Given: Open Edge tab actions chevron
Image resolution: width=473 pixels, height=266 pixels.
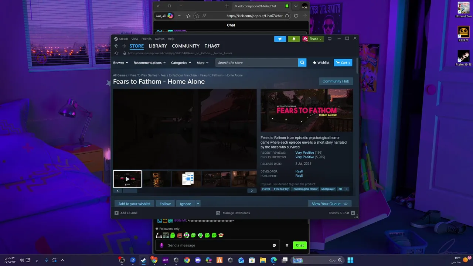Looking at the screenshot, I should 296,6.
